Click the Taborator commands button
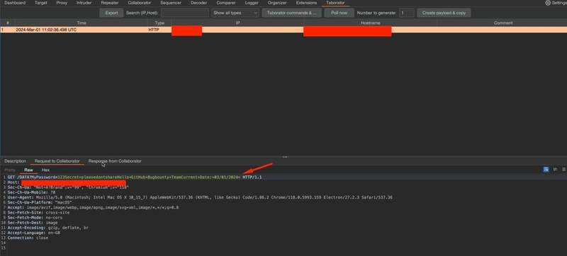 pos(291,13)
